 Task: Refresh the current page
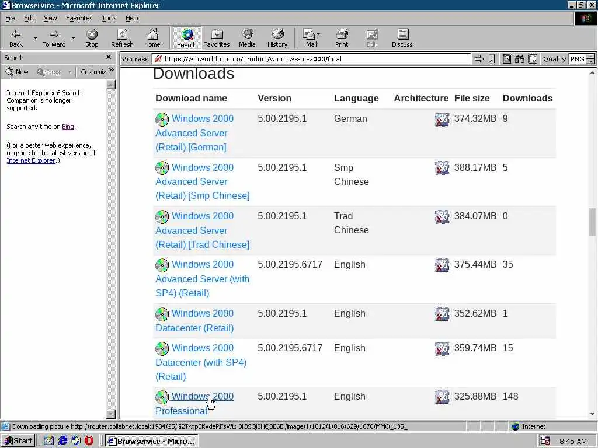click(x=122, y=38)
